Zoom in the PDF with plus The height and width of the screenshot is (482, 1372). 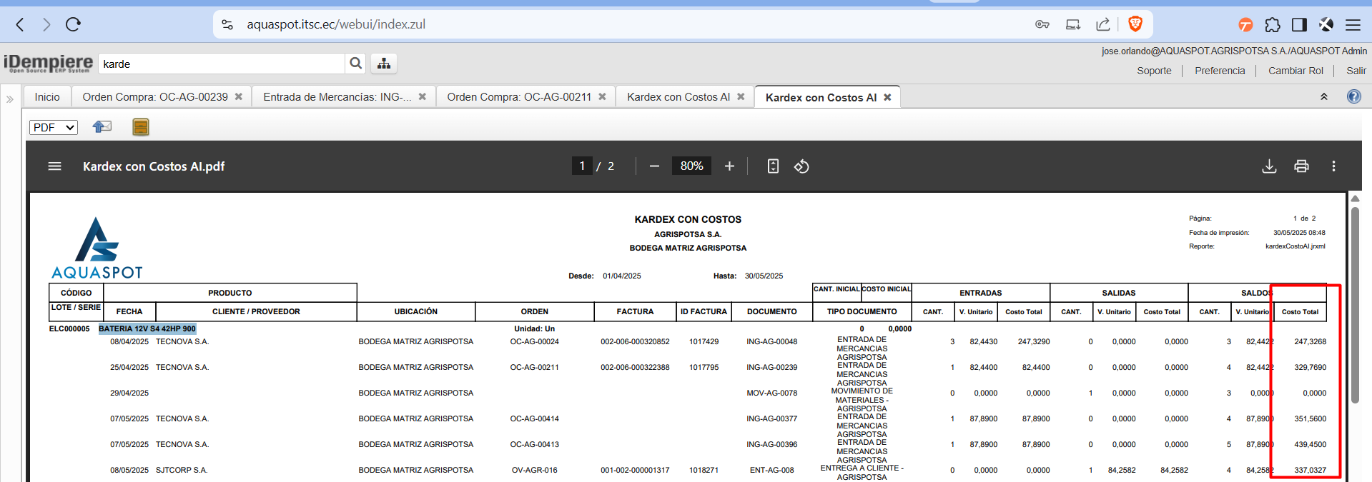729,166
